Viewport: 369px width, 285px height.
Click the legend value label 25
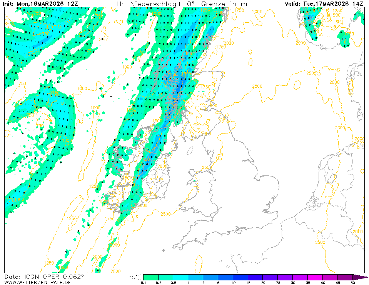click(278, 283)
